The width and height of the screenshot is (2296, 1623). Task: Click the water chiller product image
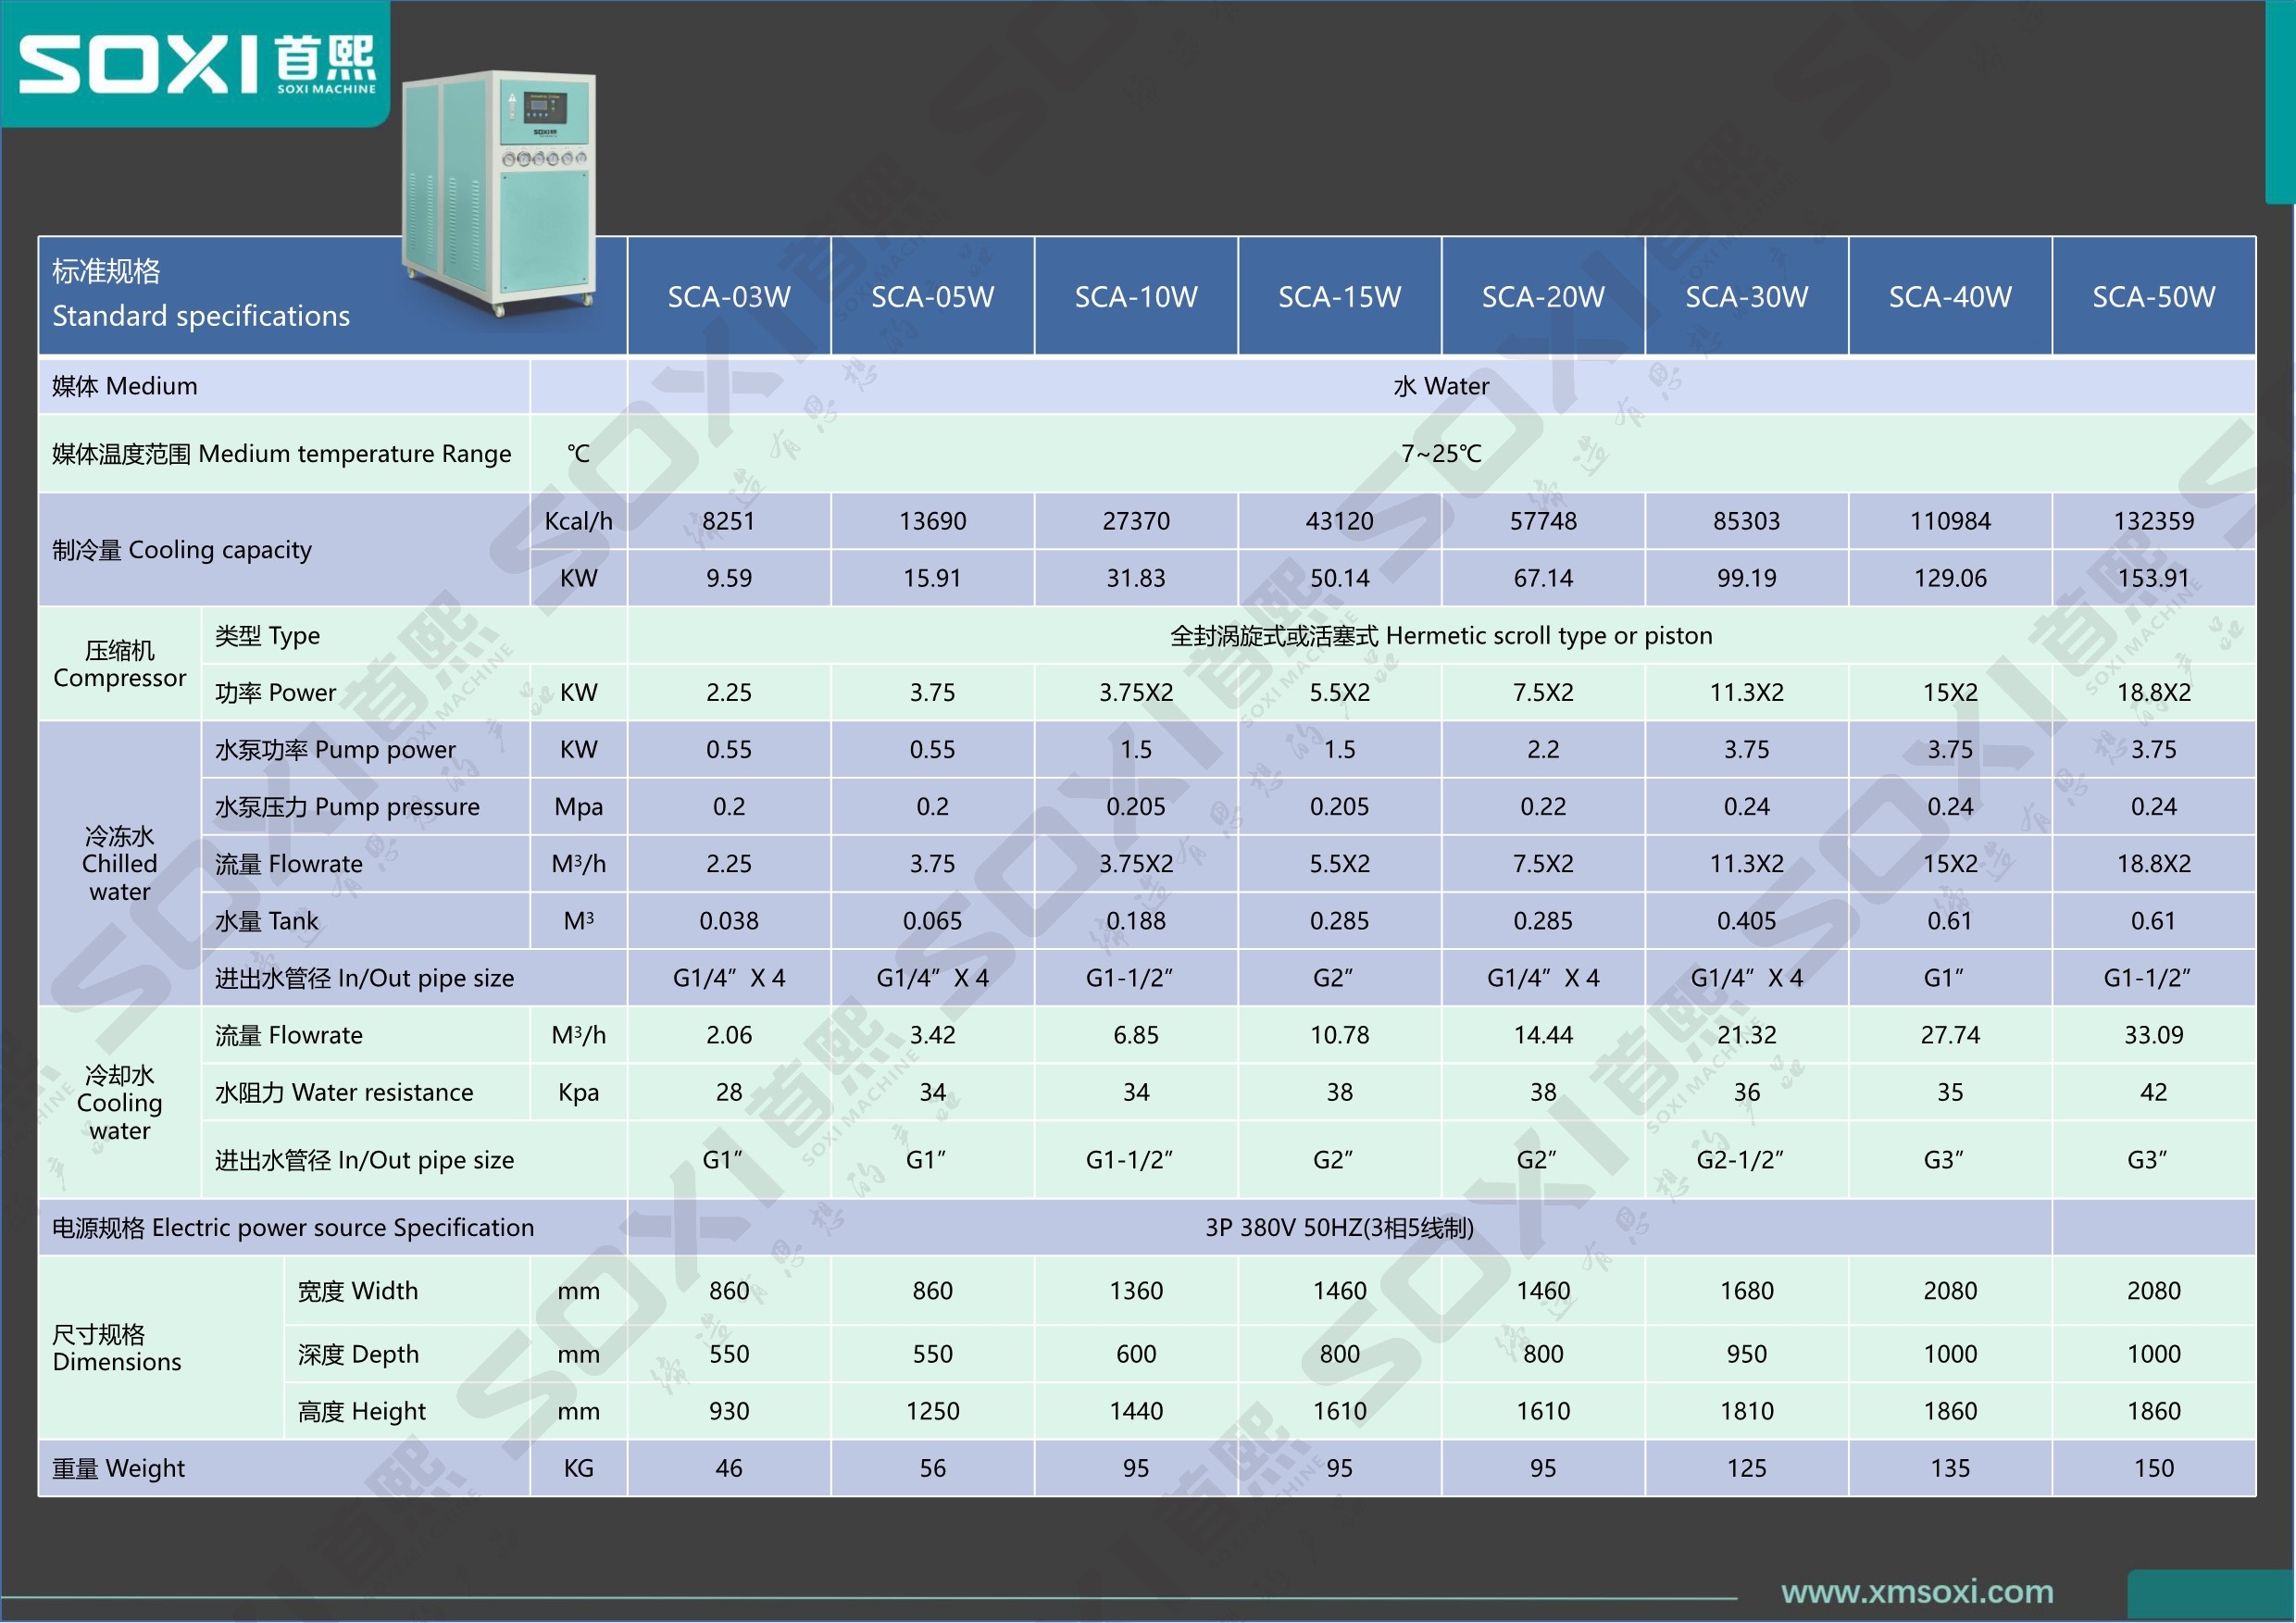(500, 190)
